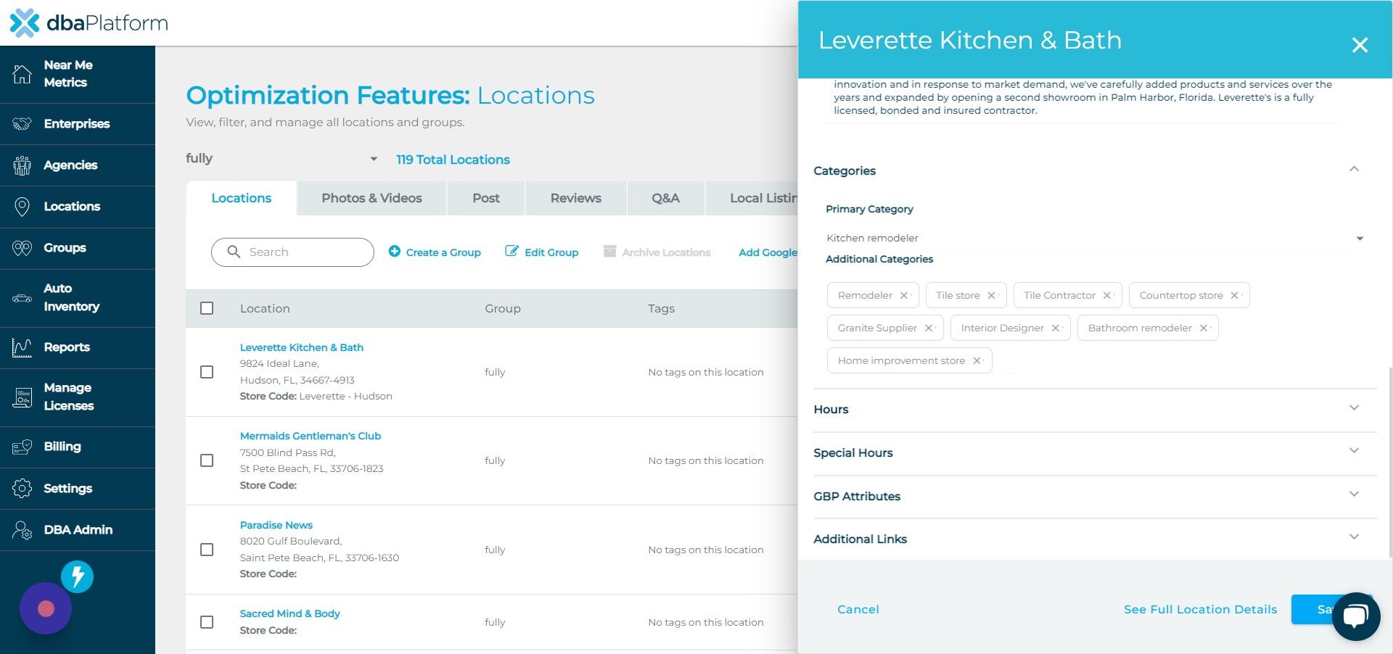Screen dimensions: 1393x654
Task: Open Reports chart icon
Action: [x=22, y=348]
